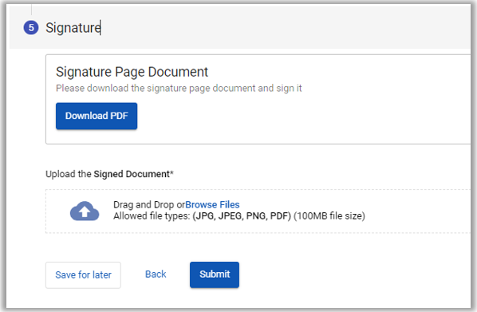The width and height of the screenshot is (477, 312).
Task: Click the bold 'Signed Document' words
Action: coord(132,174)
